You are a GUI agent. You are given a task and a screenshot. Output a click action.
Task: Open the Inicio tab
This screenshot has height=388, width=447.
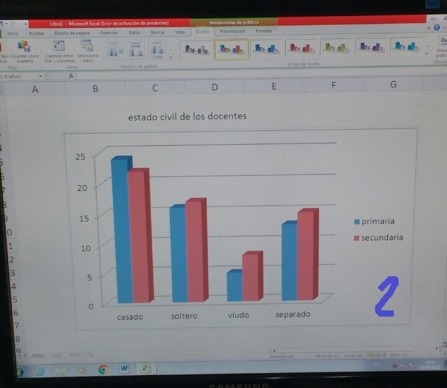tap(12, 34)
